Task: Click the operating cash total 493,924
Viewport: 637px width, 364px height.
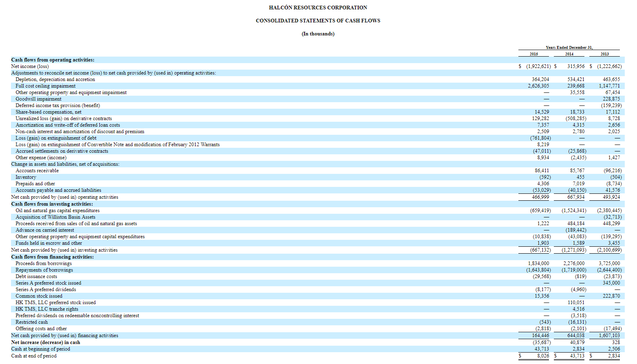Action: click(x=611, y=197)
